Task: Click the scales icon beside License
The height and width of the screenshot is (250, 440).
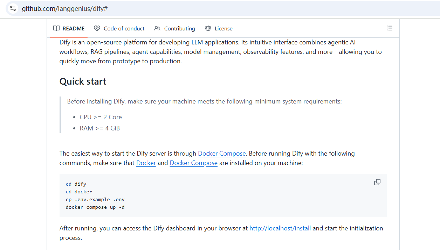Action: (208, 28)
